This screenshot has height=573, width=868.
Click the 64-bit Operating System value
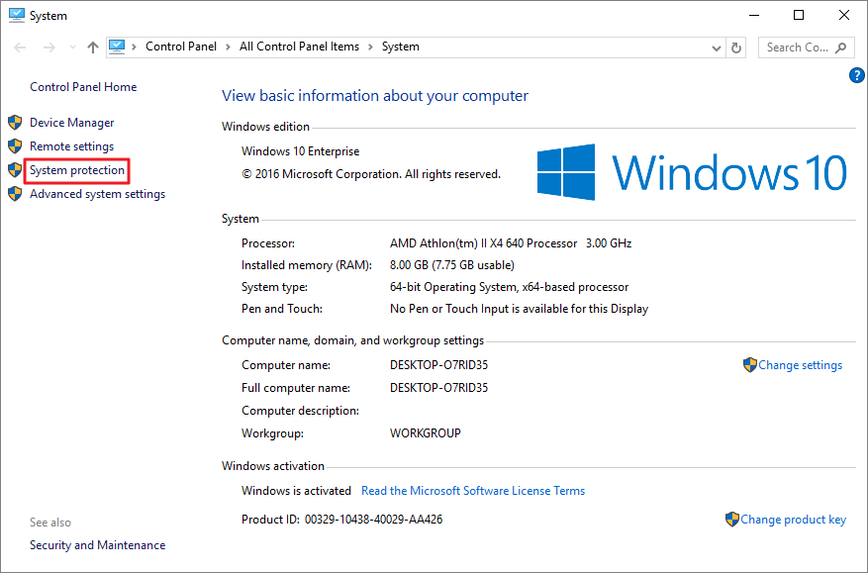pyautogui.click(x=510, y=287)
